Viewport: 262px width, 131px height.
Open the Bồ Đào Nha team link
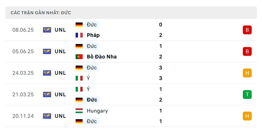point(102,57)
